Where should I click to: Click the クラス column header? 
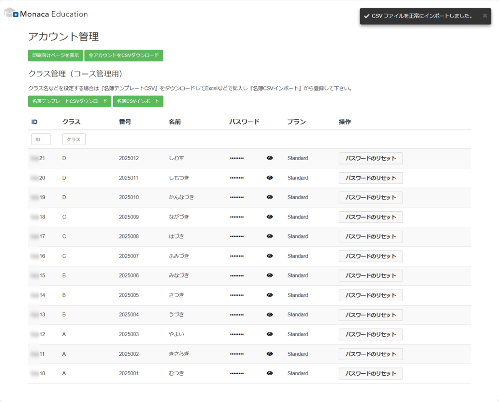[x=71, y=122]
